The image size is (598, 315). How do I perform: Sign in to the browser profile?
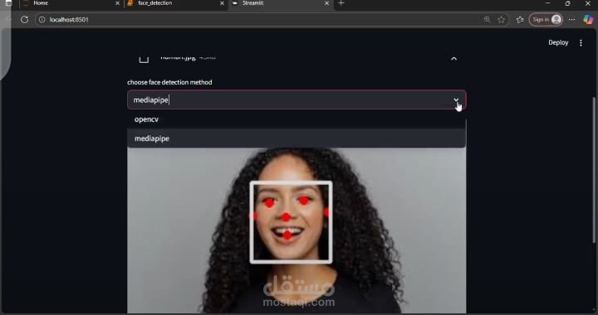(546, 19)
